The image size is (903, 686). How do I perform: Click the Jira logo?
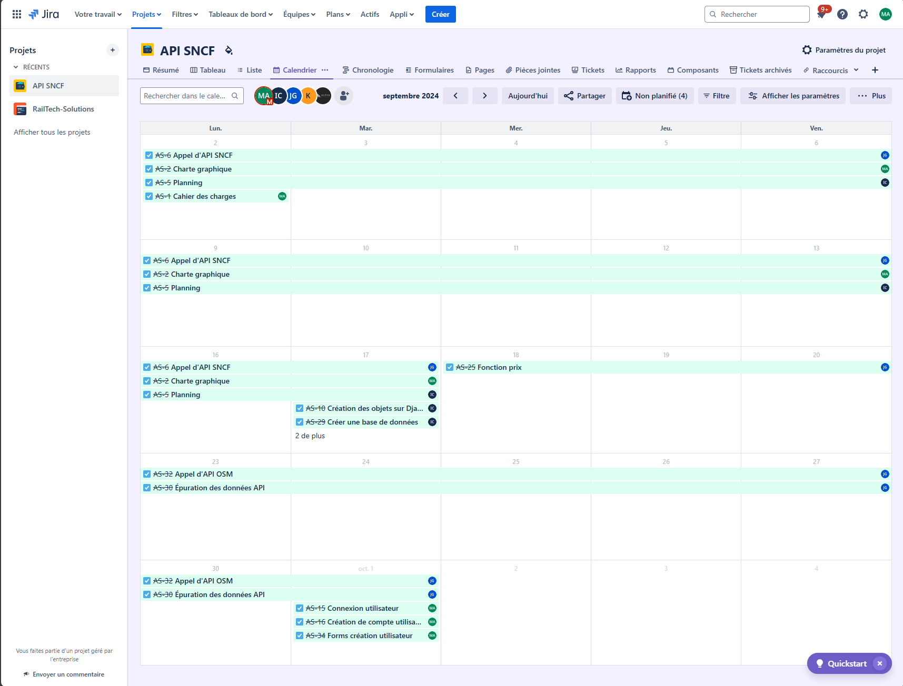pyautogui.click(x=44, y=14)
